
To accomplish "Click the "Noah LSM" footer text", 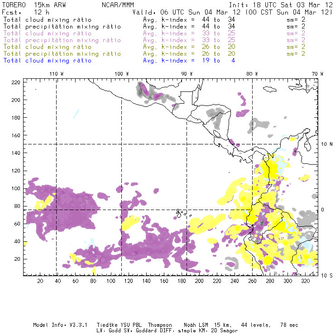I will tap(196, 325).
